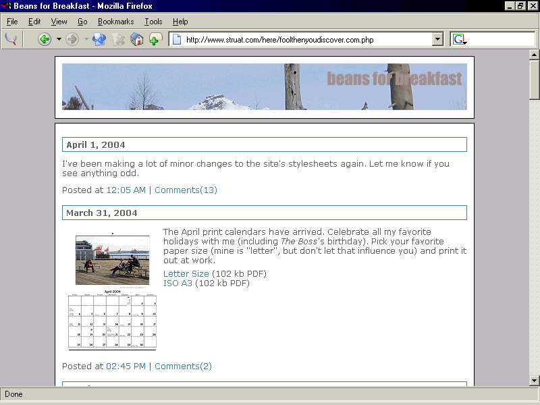Open the Tools menu
540x405 pixels.
(x=153, y=22)
